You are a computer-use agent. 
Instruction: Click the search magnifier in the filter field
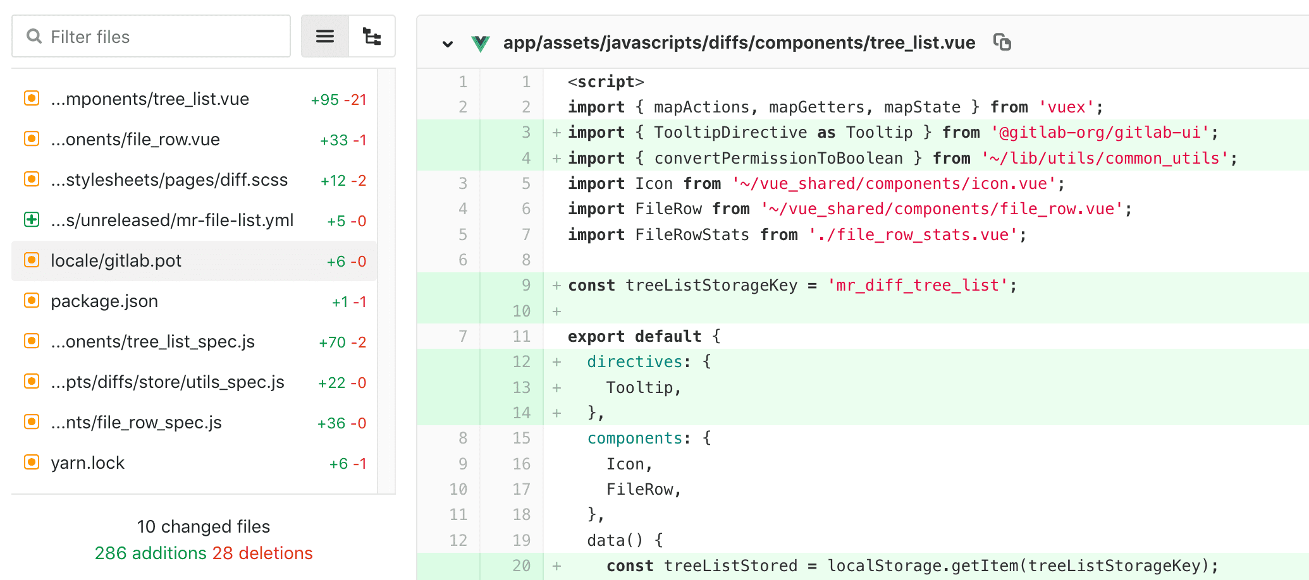(34, 36)
